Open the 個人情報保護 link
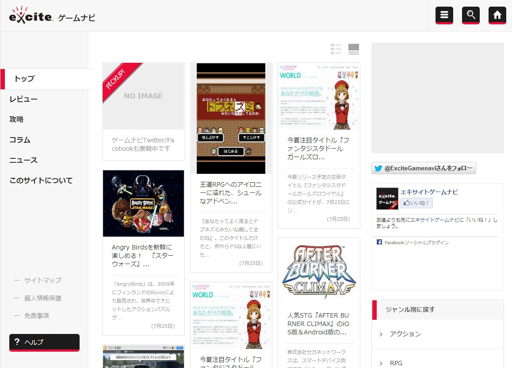The height and width of the screenshot is (368, 512). 42,298
